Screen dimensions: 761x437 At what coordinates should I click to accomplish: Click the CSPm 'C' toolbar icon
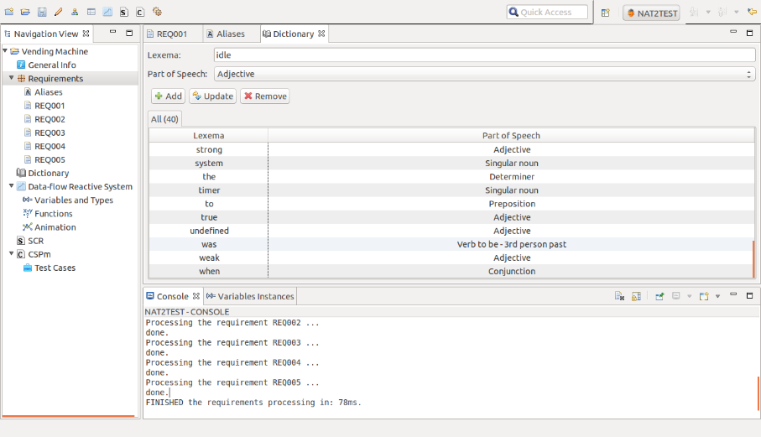(140, 12)
